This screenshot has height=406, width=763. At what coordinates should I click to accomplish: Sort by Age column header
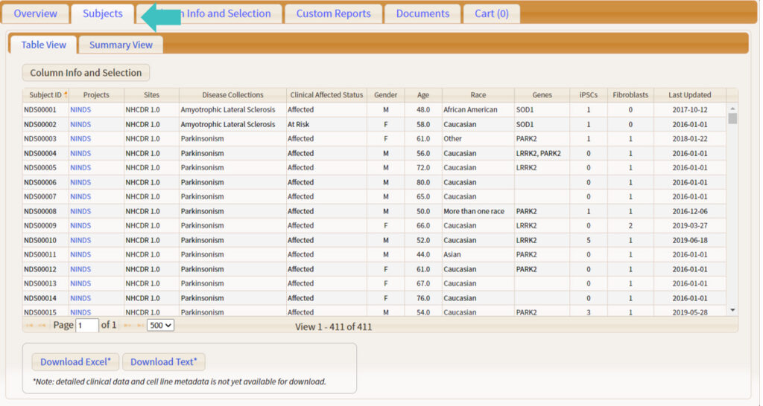(423, 94)
